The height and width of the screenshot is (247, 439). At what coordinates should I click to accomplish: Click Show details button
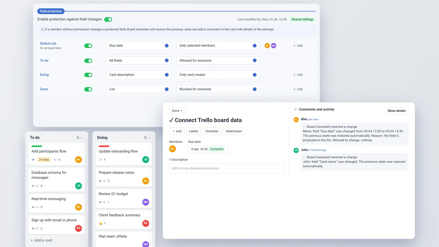(x=396, y=111)
